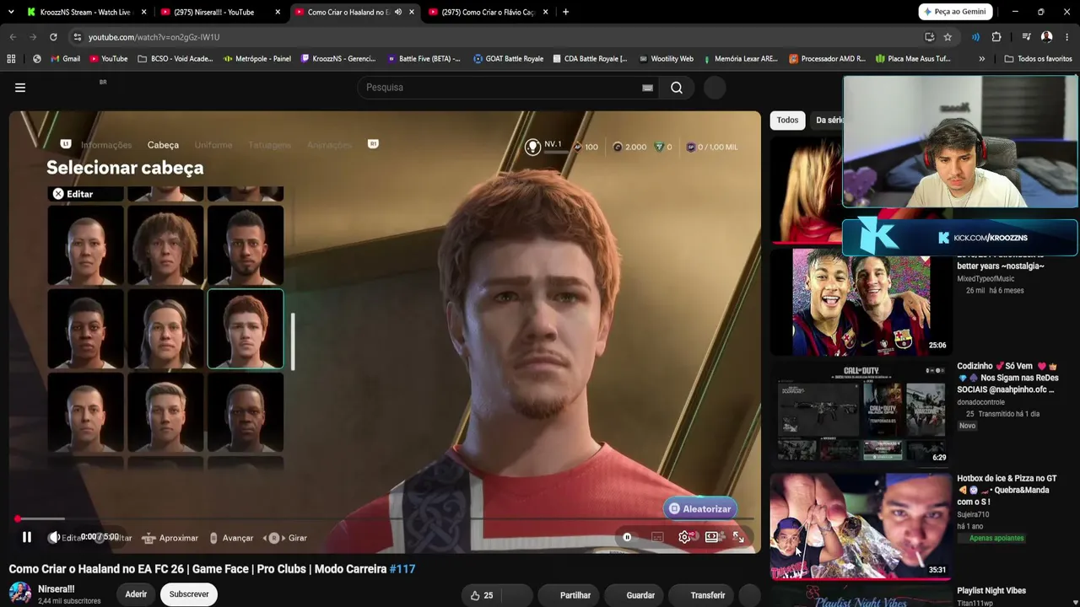Screen dimensions: 1080x607
Task: Open the Playlist Night Vibes video title
Action: (x=991, y=591)
